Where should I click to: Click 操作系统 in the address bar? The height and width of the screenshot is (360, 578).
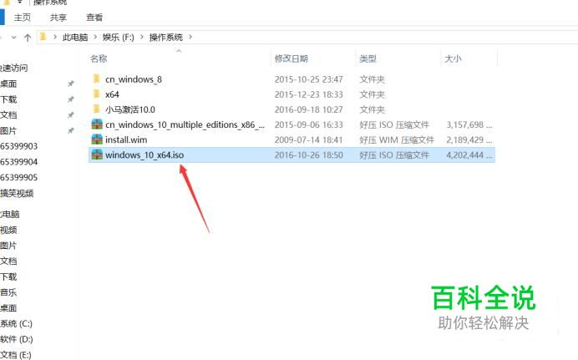(166, 38)
